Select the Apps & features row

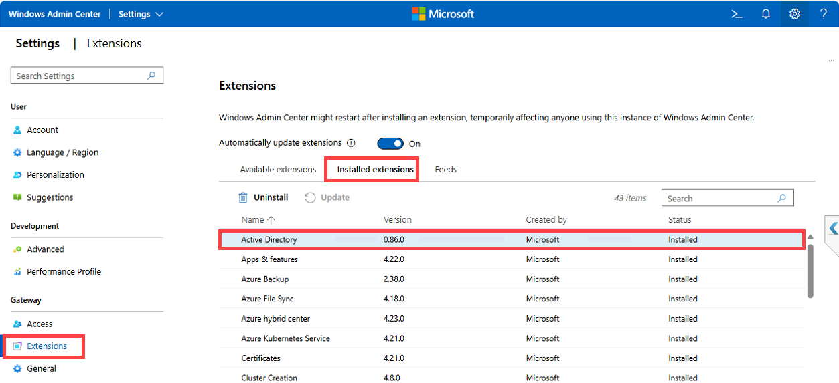[x=512, y=259]
